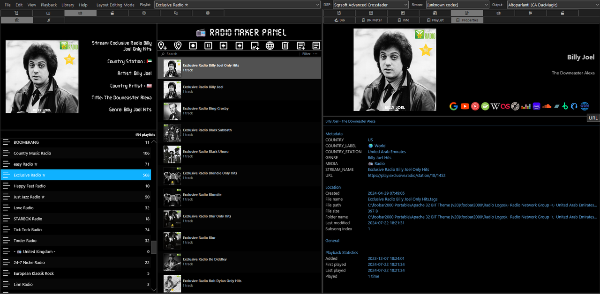Click the large Billy Joel cover in Properties panel
The image size is (600, 294).
pos(395,70)
